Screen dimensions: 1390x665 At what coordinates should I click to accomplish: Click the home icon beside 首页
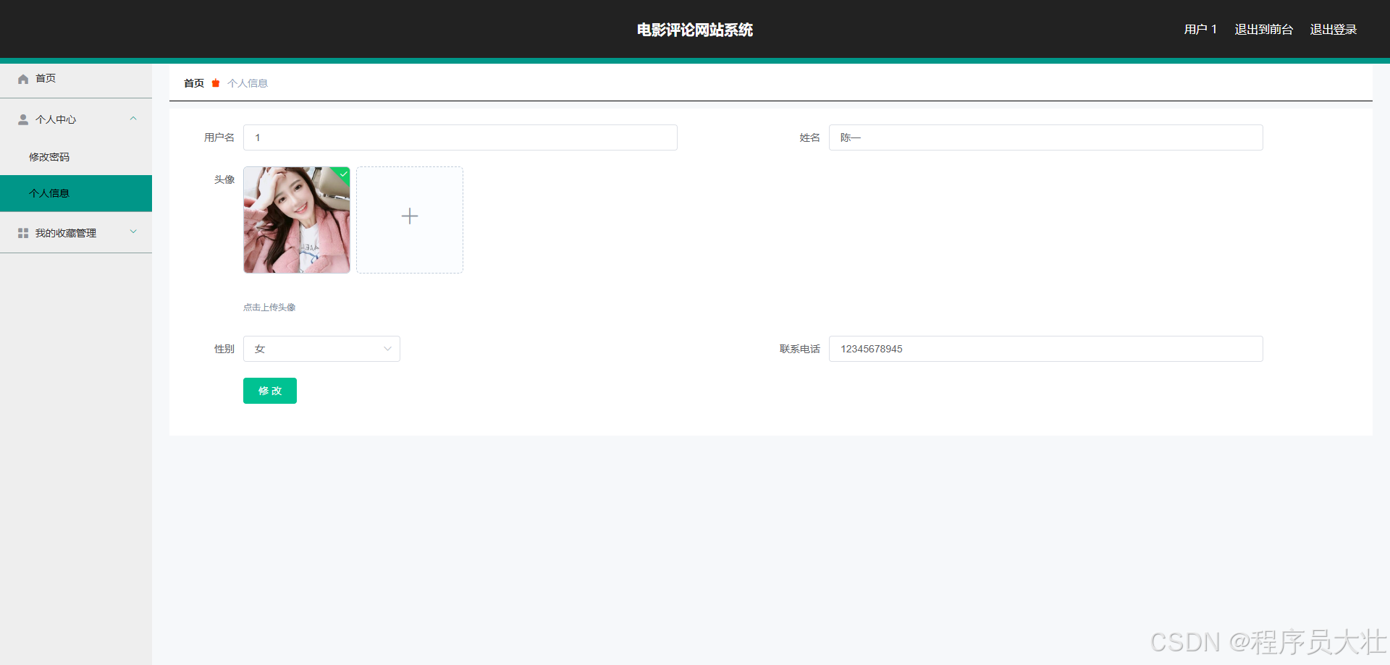pos(22,78)
